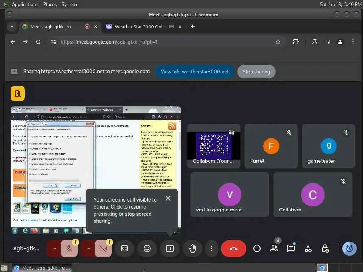Select Furret participant tile
This screenshot has height=272, width=363.
coord(271,146)
